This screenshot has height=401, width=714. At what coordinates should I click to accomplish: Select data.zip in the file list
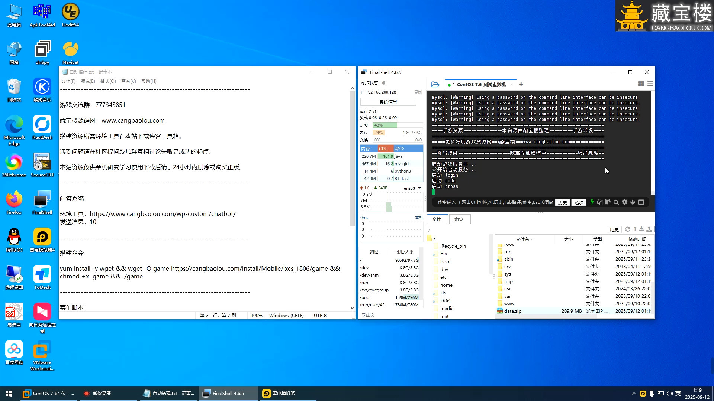pos(574,311)
